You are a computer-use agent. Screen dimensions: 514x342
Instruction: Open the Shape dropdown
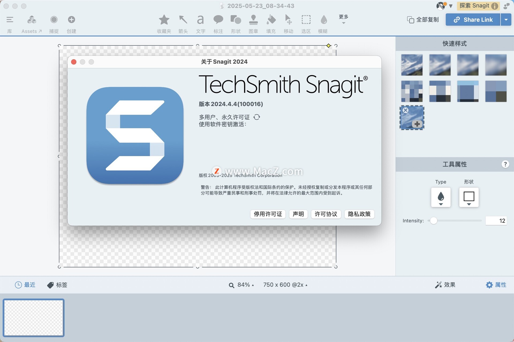(469, 197)
